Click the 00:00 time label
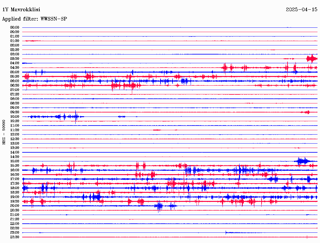The height and width of the screenshot is (243, 320). pyautogui.click(x=14, y=27)
